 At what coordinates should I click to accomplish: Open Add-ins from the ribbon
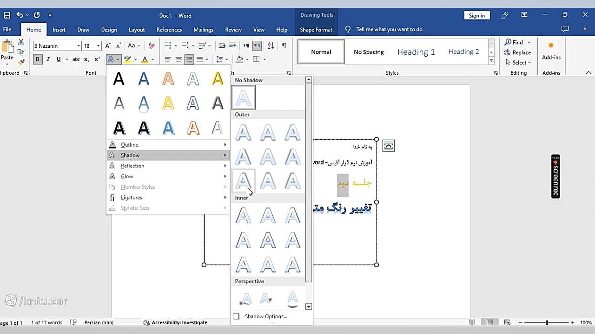(x=551, y=51)
